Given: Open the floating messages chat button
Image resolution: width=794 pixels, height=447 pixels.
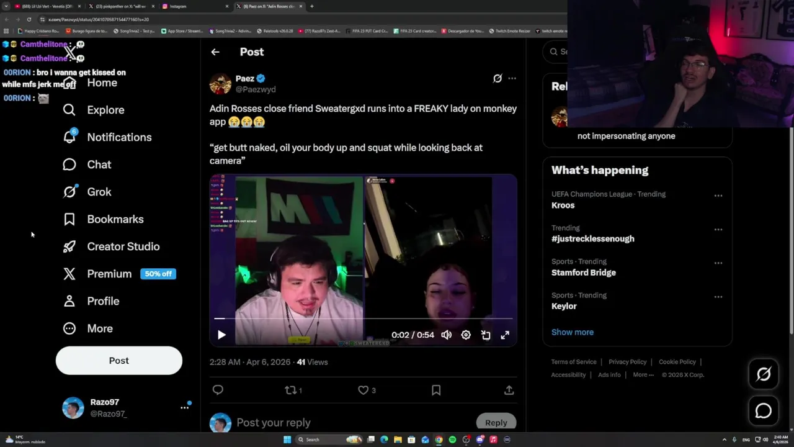Looking at the screenshot, I should pos(764,411).
